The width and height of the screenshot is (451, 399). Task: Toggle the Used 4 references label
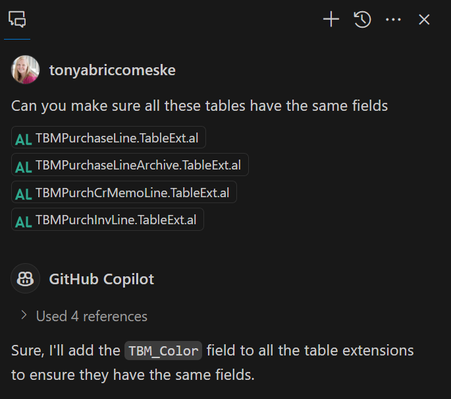(92, 316)
